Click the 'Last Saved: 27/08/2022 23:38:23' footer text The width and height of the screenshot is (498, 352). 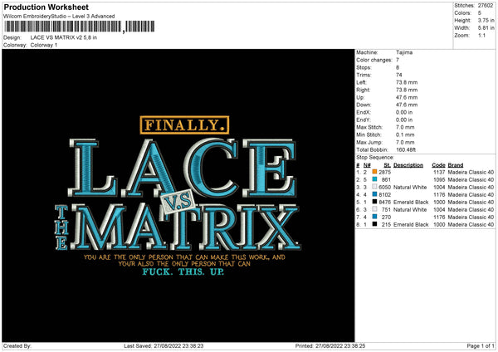pos(164,346)
